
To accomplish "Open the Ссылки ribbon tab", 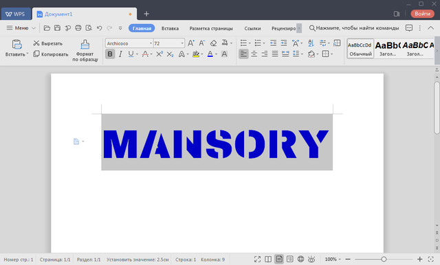I will 252,28.
